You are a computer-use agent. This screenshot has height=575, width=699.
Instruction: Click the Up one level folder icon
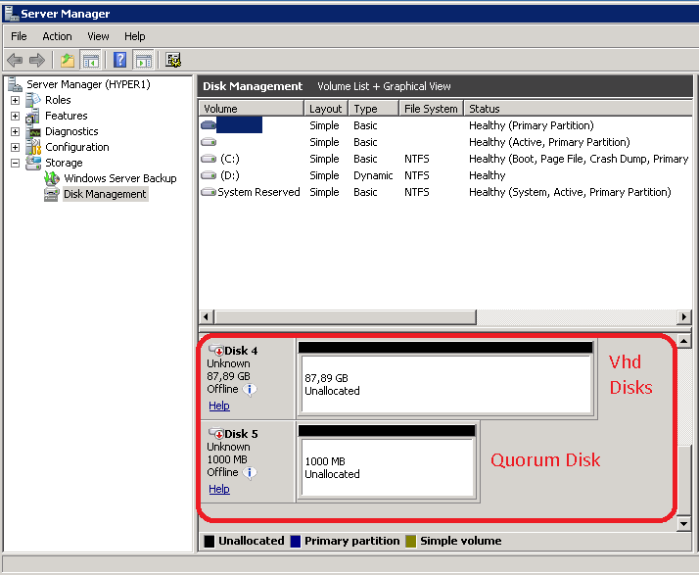click(x=67, y=61)
